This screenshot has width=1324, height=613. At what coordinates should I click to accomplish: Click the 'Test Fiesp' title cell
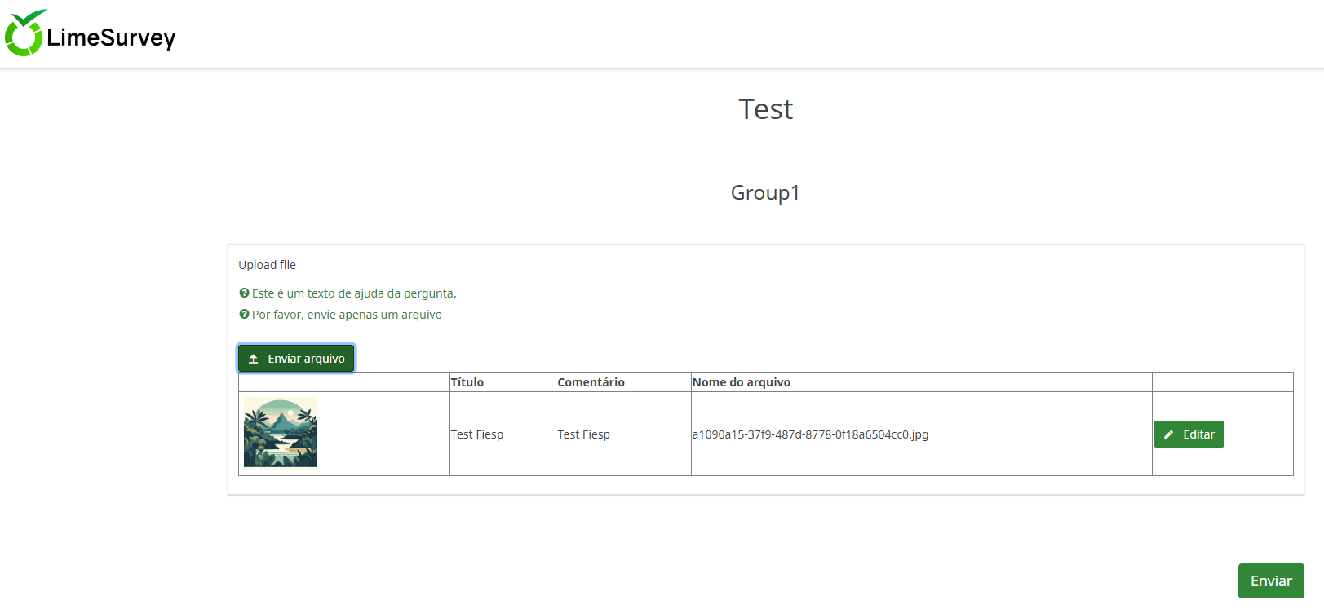click(477, 434)
